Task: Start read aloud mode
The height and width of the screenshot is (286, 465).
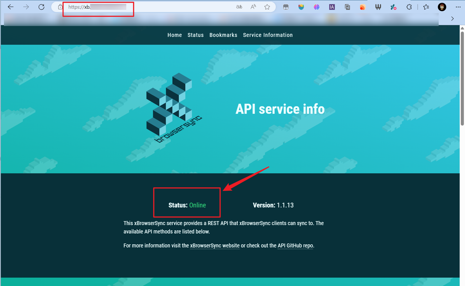Action: [x=253, y=7]
